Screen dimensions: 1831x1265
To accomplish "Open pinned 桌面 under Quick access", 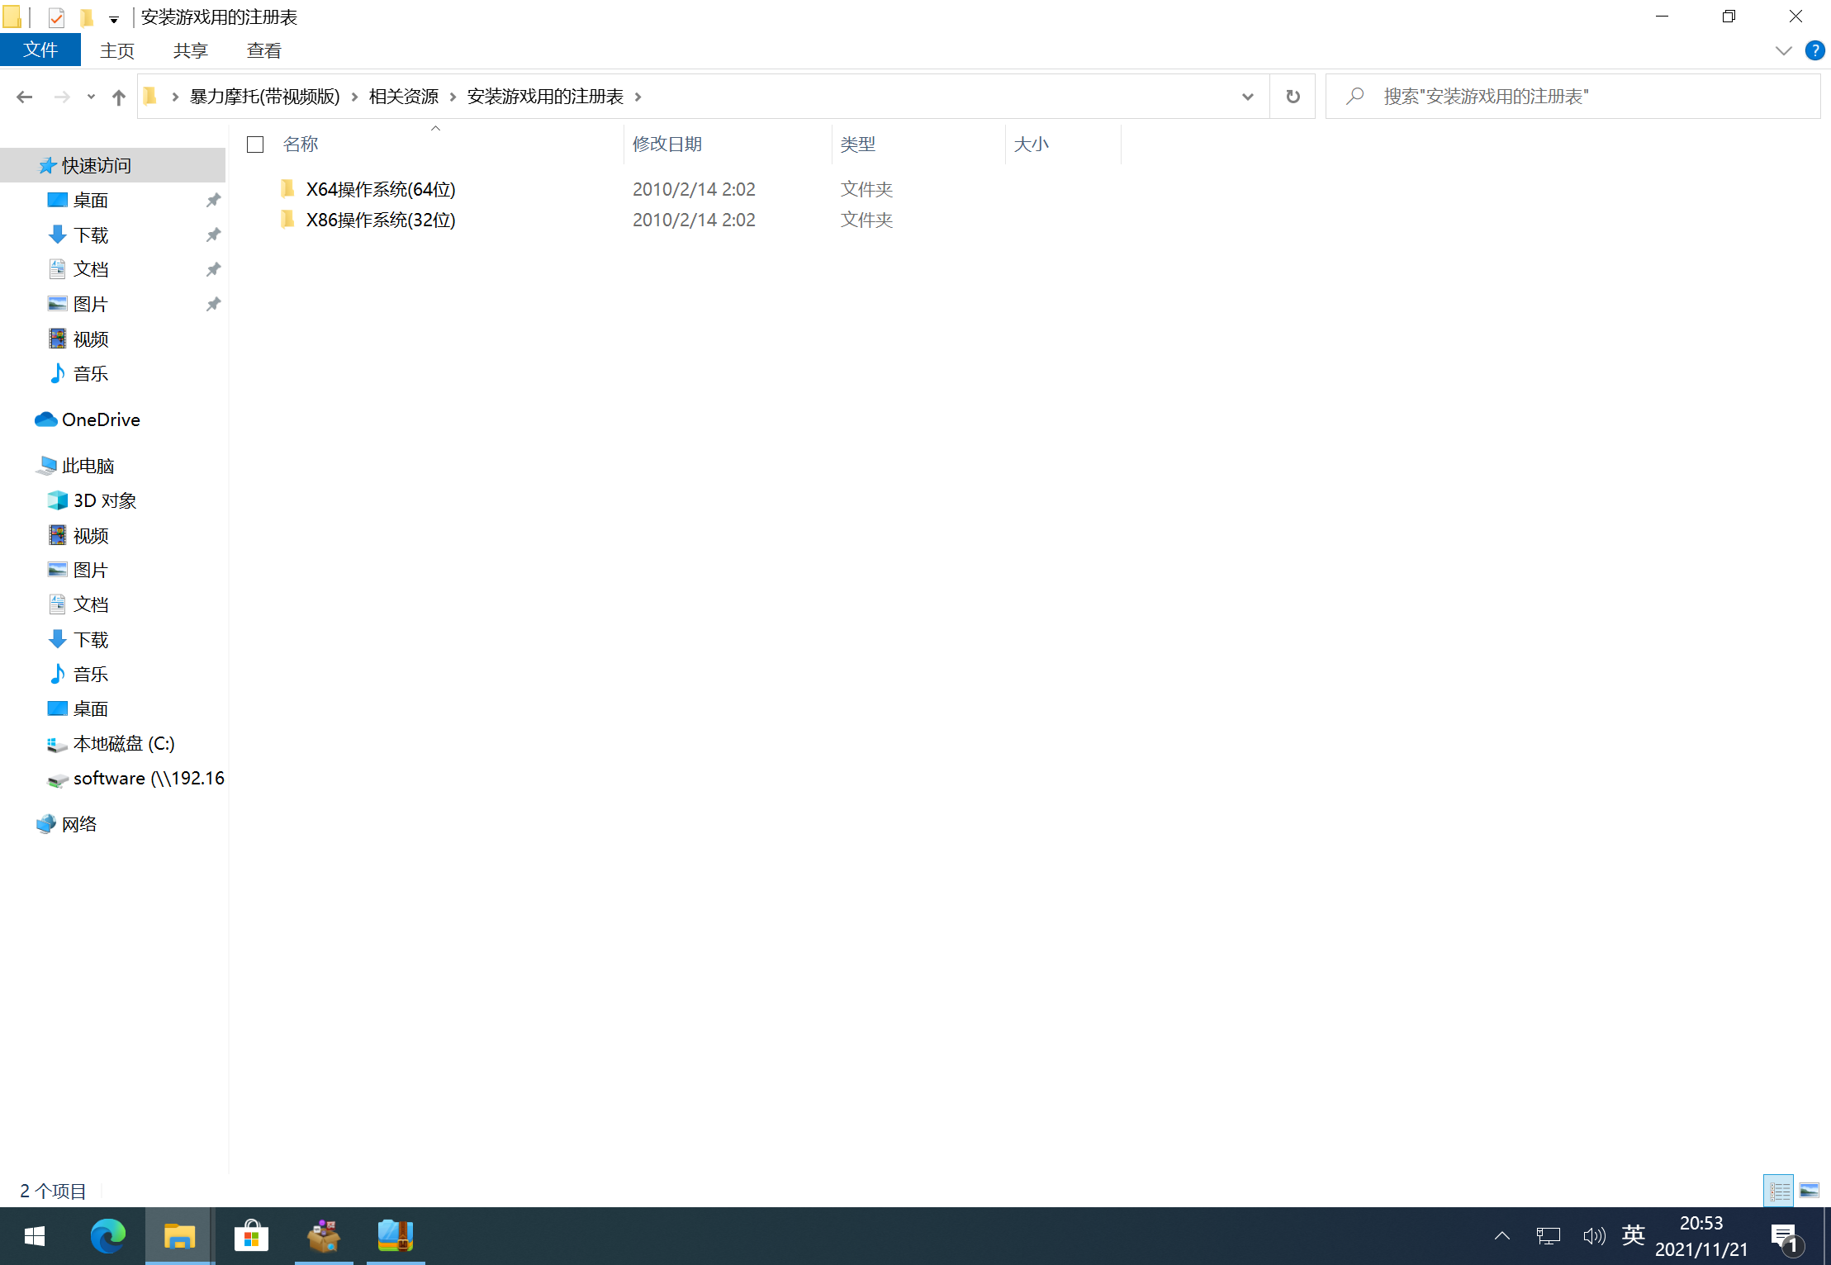I will pos(91,200).
